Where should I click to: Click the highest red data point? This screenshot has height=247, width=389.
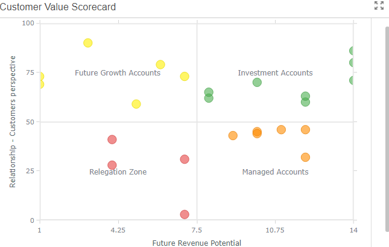[112, 140]
